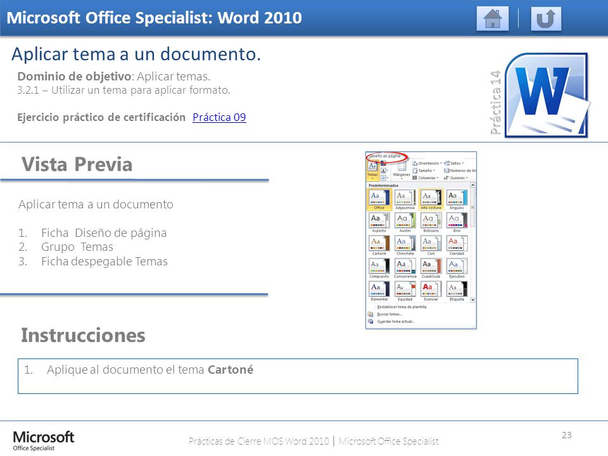Select the Cuadrícula theme
608x456 pixels.
click(431, 268)
